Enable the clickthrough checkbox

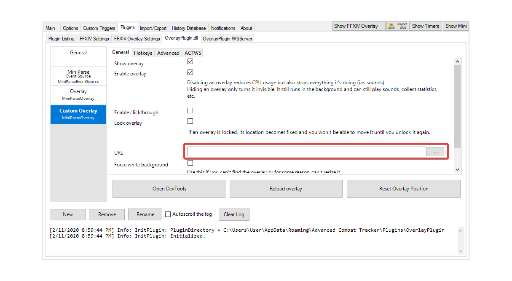(x=190, y=110)
